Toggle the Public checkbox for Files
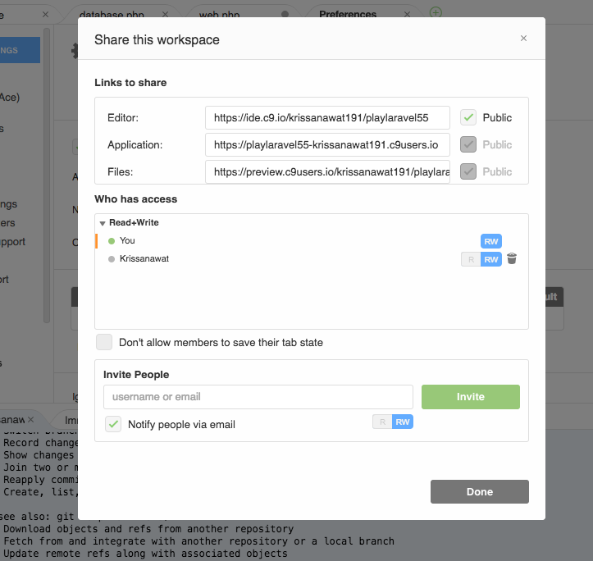This screenshot has width=593, height=561. pos(468,171)
